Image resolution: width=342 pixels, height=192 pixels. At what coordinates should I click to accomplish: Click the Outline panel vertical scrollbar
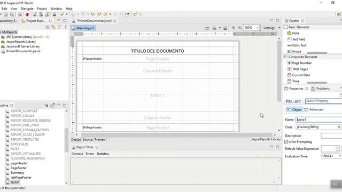66,140
